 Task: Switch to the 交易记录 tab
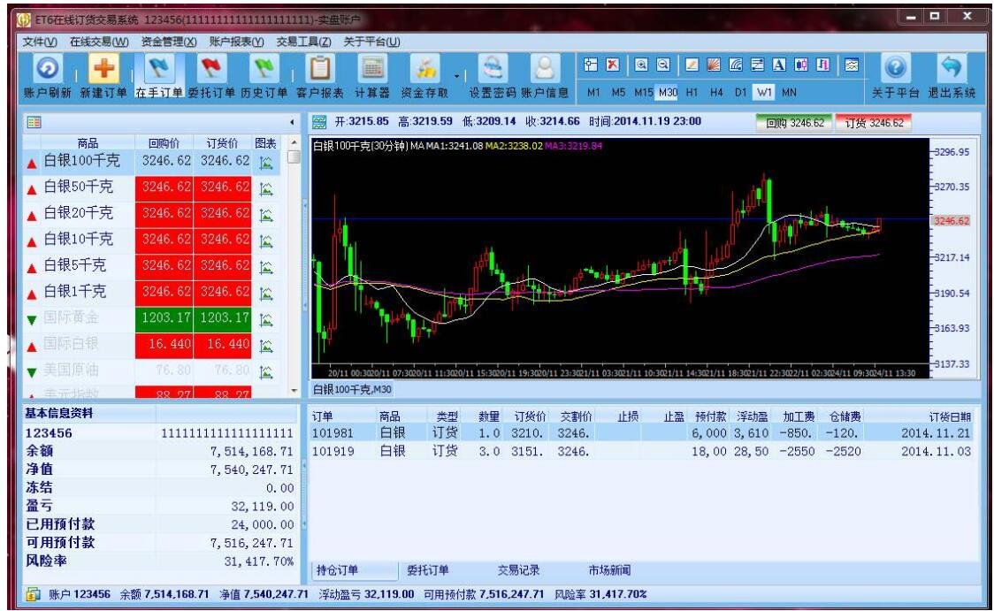click(518, 569)
